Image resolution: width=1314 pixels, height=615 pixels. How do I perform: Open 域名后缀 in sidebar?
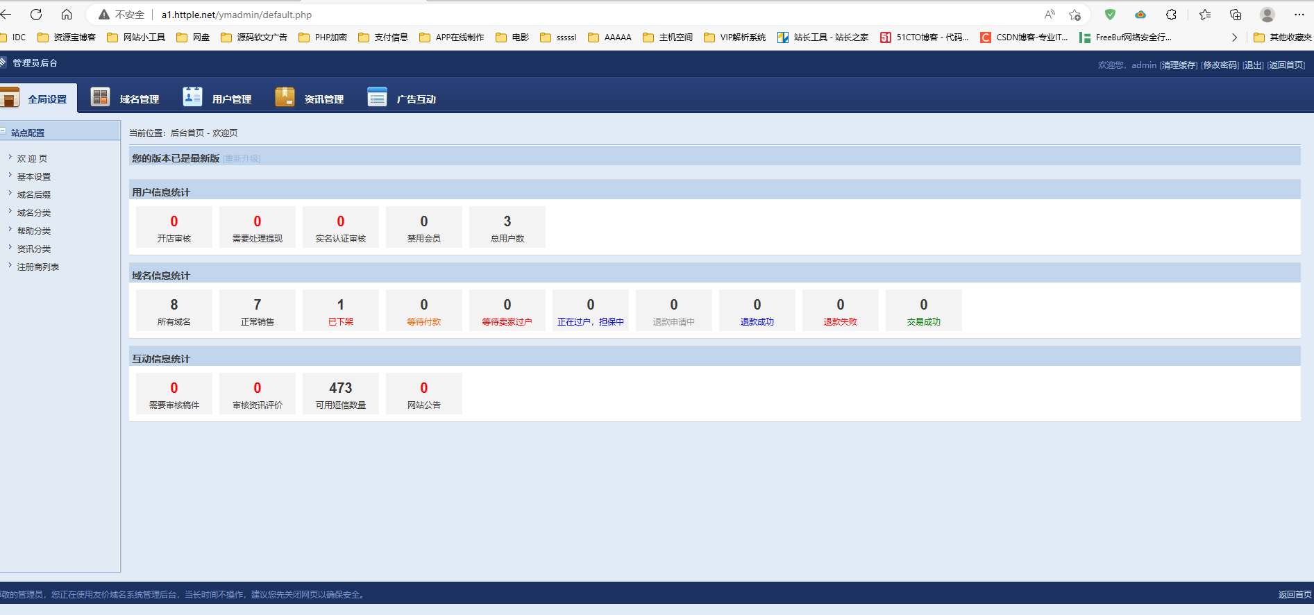[34, 195]
